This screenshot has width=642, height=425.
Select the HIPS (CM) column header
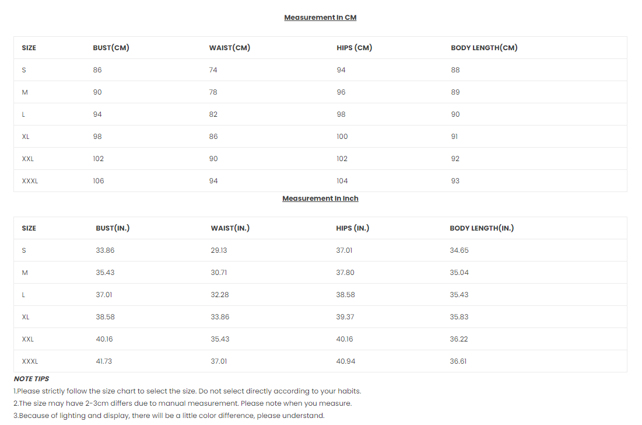[354, 48]
